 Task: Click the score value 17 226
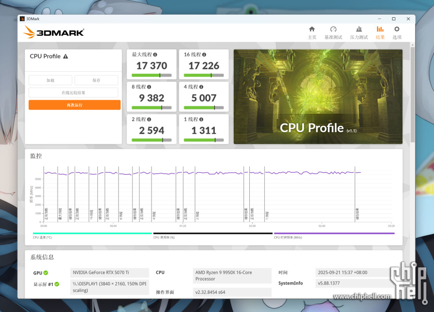204,66
